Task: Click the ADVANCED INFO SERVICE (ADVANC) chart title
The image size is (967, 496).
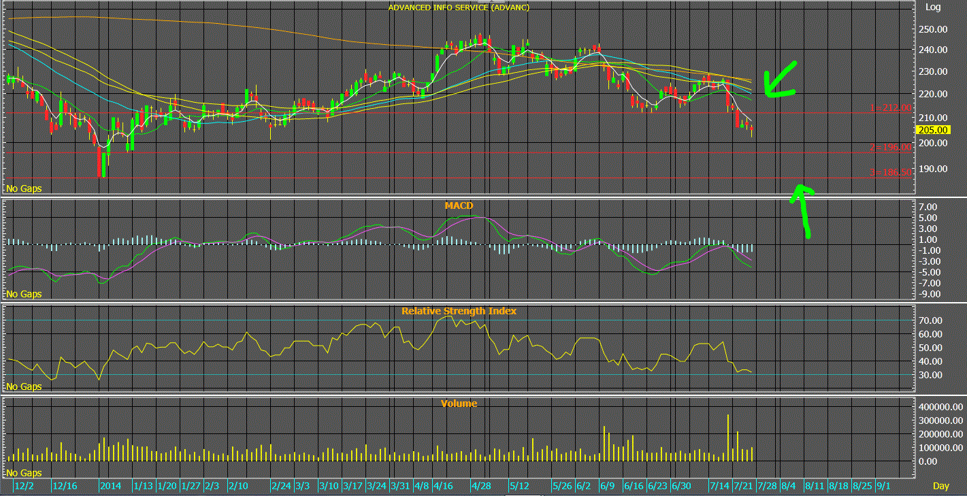Action: 459,7
